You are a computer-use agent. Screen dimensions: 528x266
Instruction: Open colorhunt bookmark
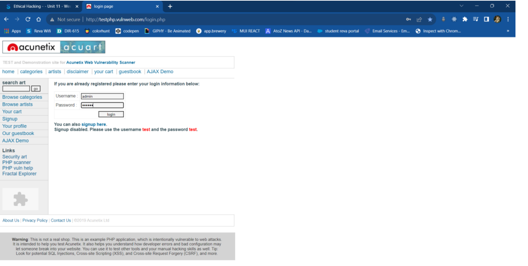pos(97,31)
